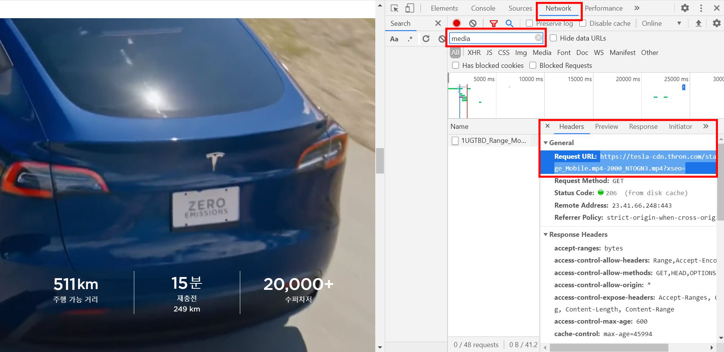Screen dimensions: 724x352
Task: Close the Search sidebar
Action: [x=438, y=23]
